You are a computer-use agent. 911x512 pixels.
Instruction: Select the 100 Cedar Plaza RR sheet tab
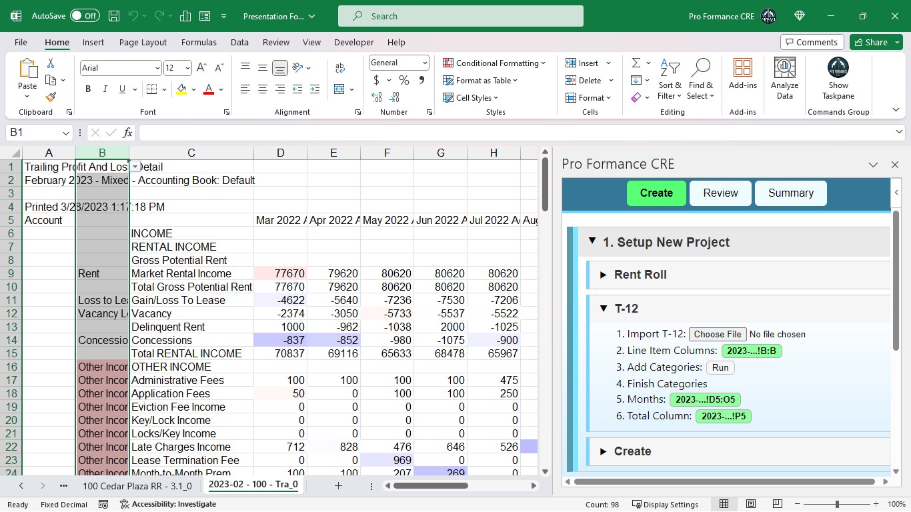137,485
